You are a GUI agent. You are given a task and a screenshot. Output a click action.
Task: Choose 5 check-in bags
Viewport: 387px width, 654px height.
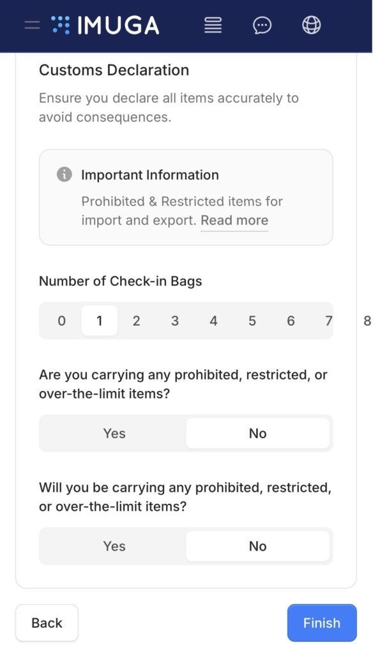click(252, 321)
